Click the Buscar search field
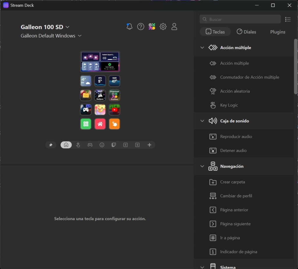Viewport: 298px width, 269px height. (x=240, y=19)
